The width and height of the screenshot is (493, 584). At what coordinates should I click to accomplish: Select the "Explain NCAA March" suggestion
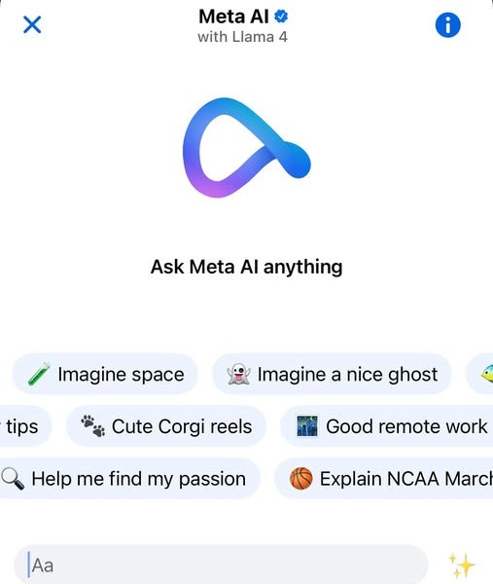click(384, 479)
